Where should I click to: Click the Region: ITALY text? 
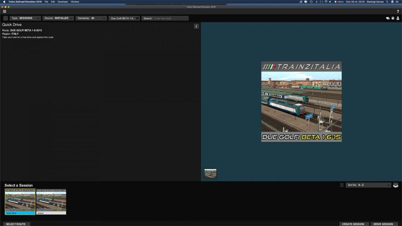click(x=10, y=34)
